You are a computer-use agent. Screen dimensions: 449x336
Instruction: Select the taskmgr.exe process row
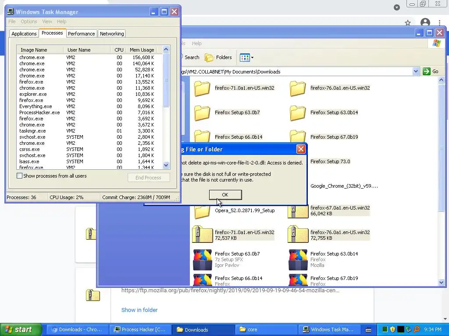click(89, 131)
